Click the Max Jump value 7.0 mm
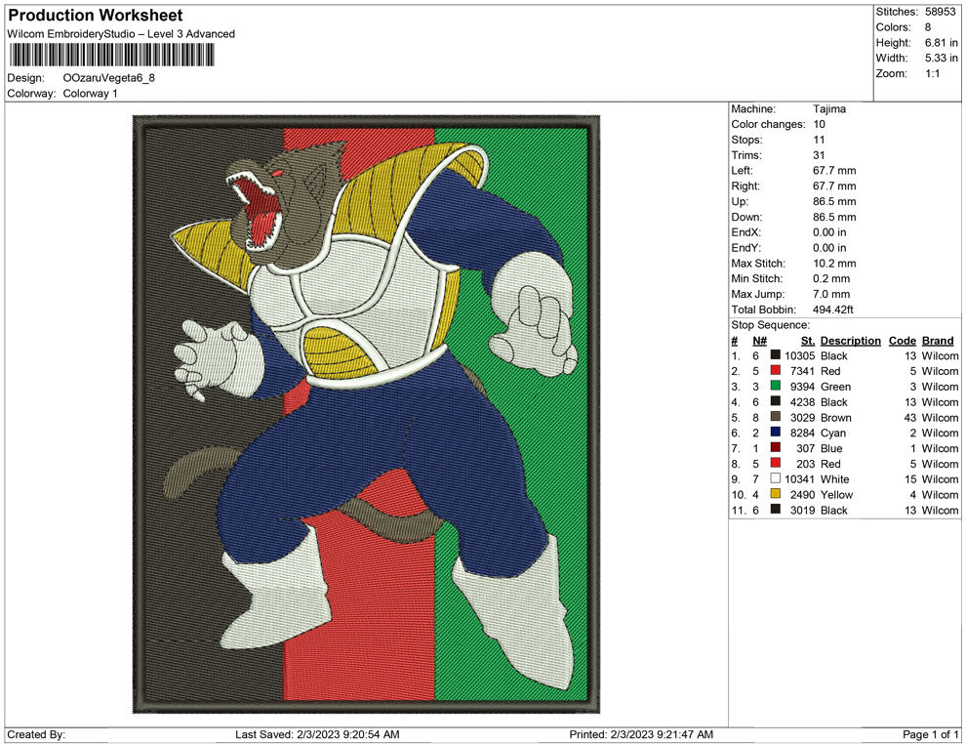Viewport: 966px width, 744px height. click(831, 294)
